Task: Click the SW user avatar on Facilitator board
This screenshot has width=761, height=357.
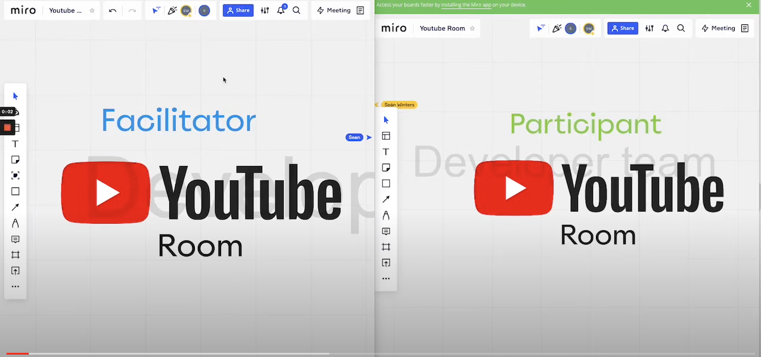Action: [x=187, y=11]
